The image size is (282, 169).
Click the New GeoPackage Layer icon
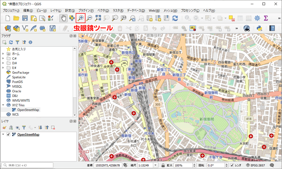click(16, 28)
